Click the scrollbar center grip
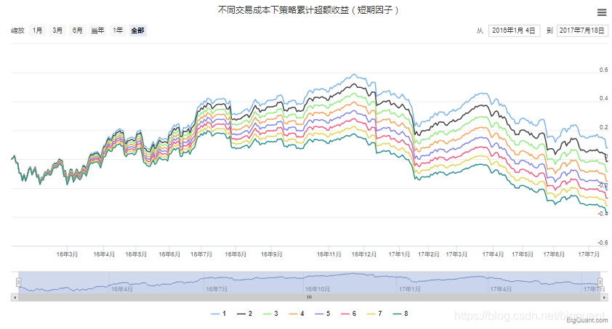 coord(309,298)
